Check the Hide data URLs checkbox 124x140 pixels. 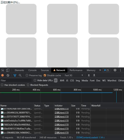35,80
